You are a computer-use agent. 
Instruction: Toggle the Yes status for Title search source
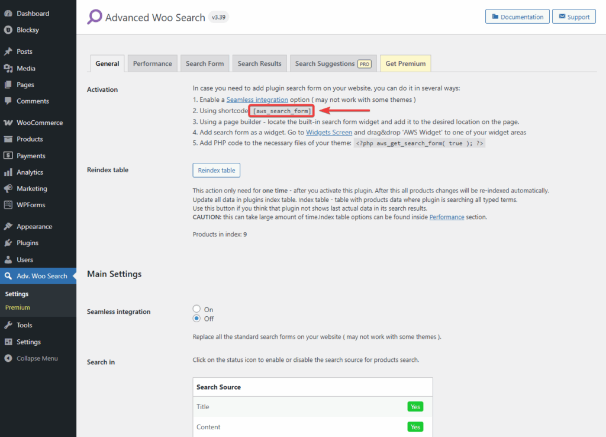pos(415,407)
